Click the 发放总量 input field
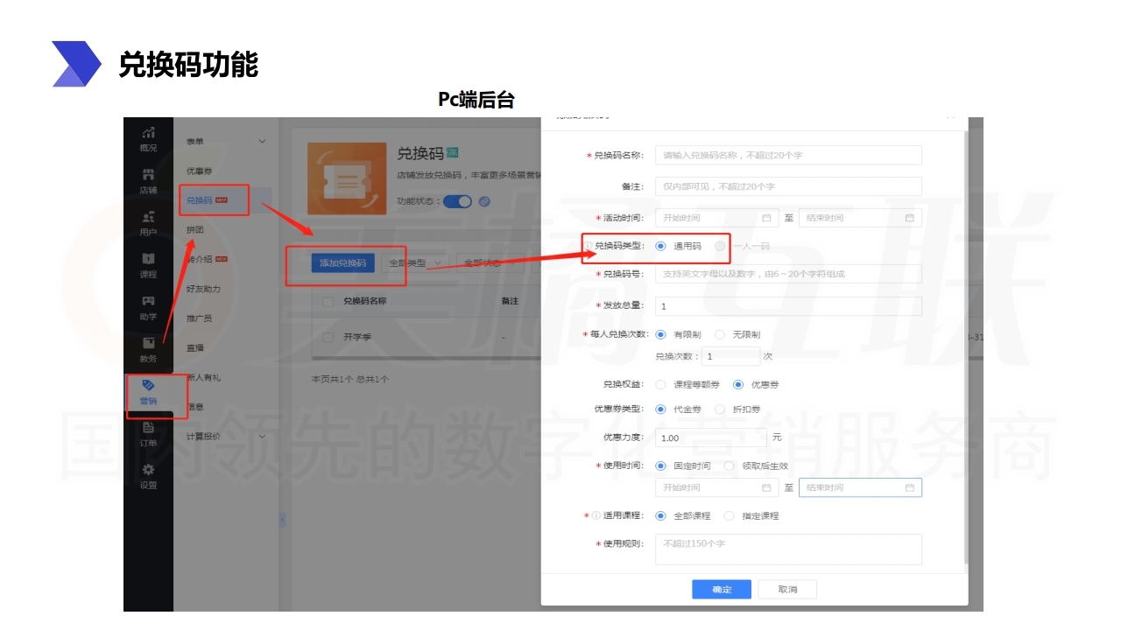This screenshot has width=1121, height=630. point(788,306)
